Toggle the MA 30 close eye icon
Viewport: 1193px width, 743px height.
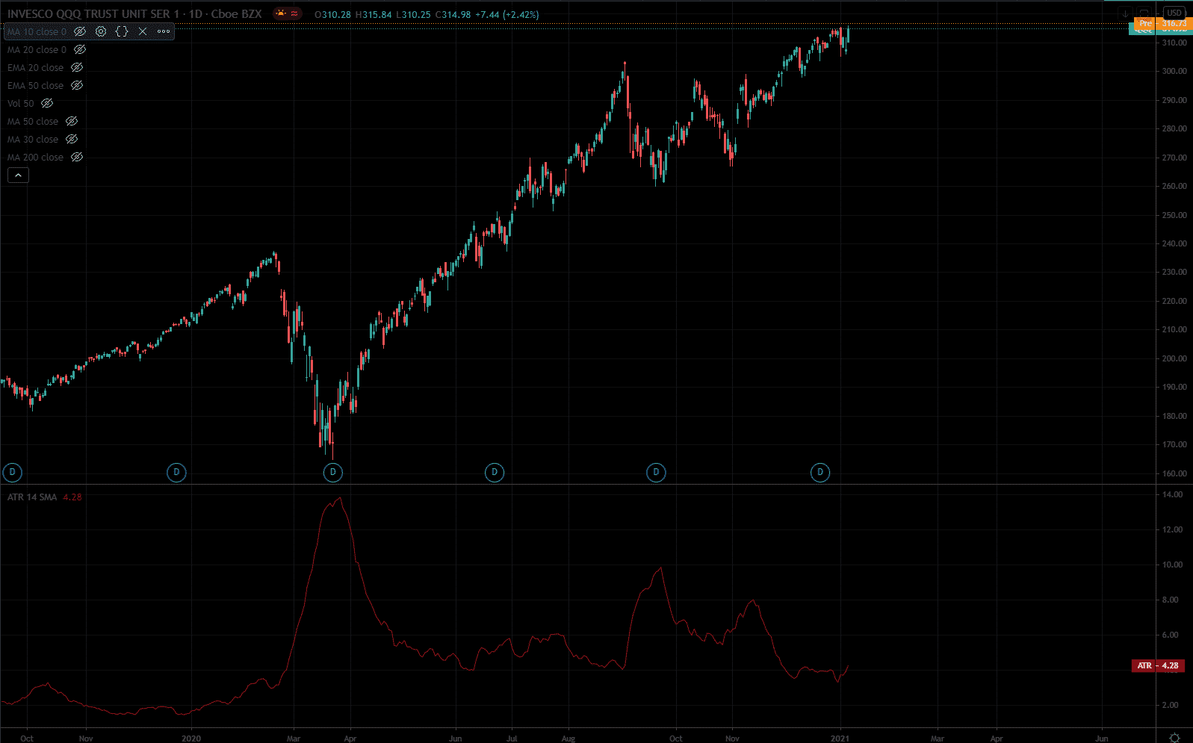72,139
